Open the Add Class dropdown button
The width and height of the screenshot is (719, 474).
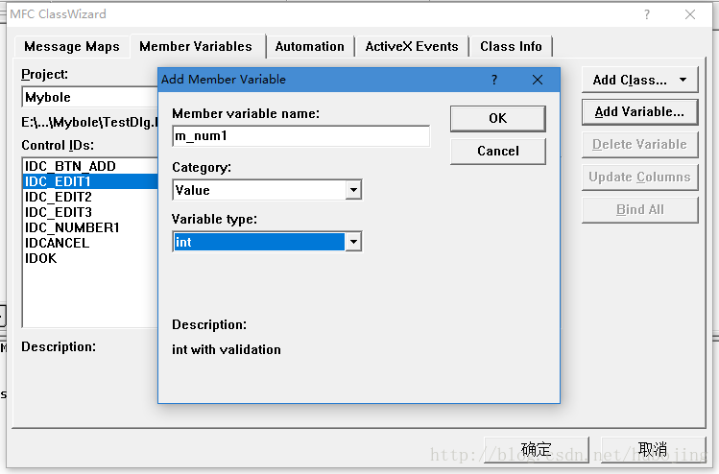tap(638, 80)
